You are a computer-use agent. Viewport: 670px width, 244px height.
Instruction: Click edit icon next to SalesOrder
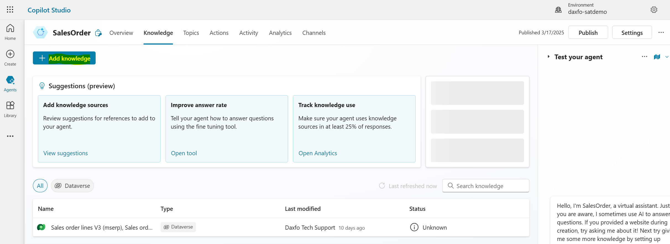pos(98,33)
